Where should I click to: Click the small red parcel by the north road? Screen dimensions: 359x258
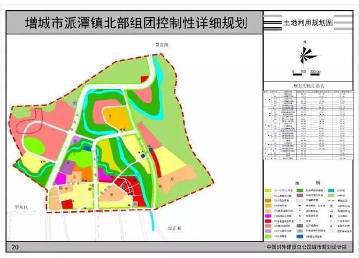[x=145, y=79]
